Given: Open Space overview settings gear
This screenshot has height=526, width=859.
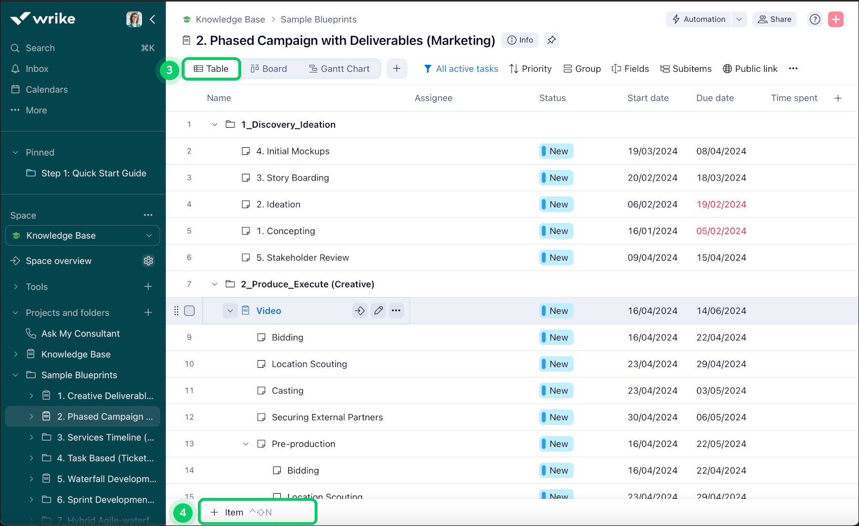Looking at the screenshot, I should 148,261.
